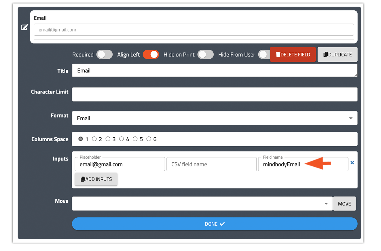Open the Move destination dropdown
The width and height of the screenshot is (381, 251).
pos(202,204)
